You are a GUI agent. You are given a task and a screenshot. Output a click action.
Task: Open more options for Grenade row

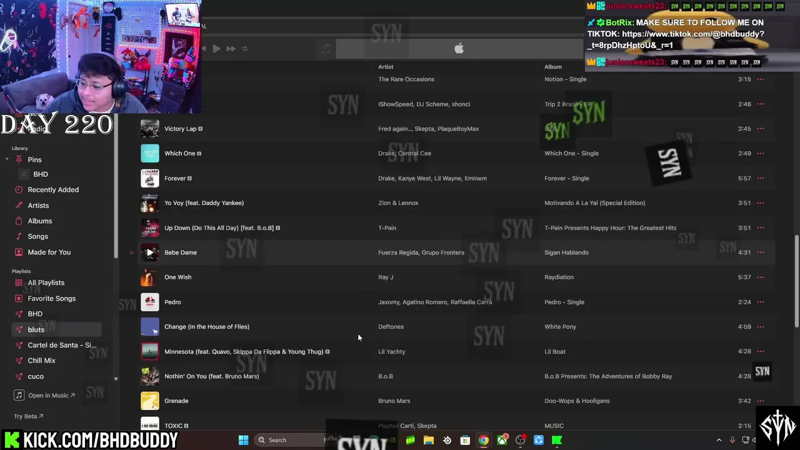click(x=761, y=401)
